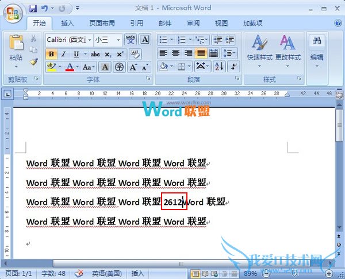Open the 页面布局 (Page Layout) tab
The height and width of the screenshot is (279, 345).
[102, 23]
